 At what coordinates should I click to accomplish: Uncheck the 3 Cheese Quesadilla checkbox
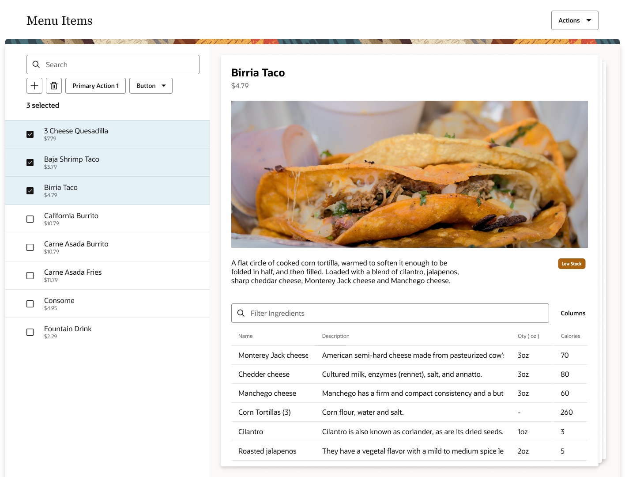point(30,134)
